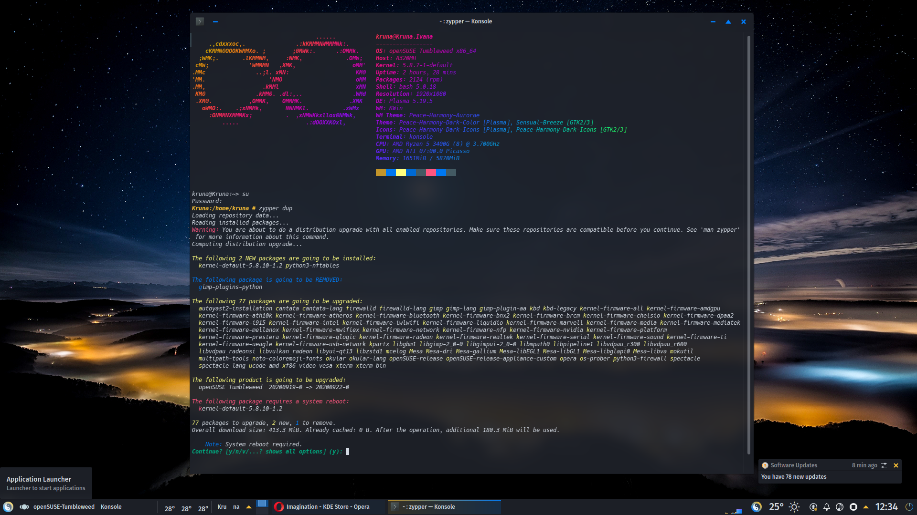
Task: Click the Opera icon in the taskbar
Action: [279, 507]
